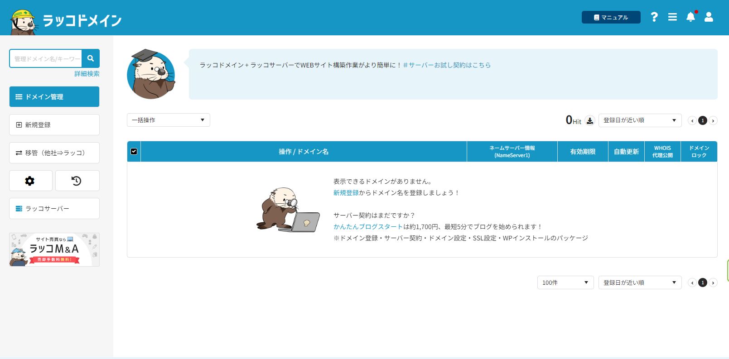This screenshot has height=359, width=729.
Task: Click the マニュアル button
Action: point(611,17)
